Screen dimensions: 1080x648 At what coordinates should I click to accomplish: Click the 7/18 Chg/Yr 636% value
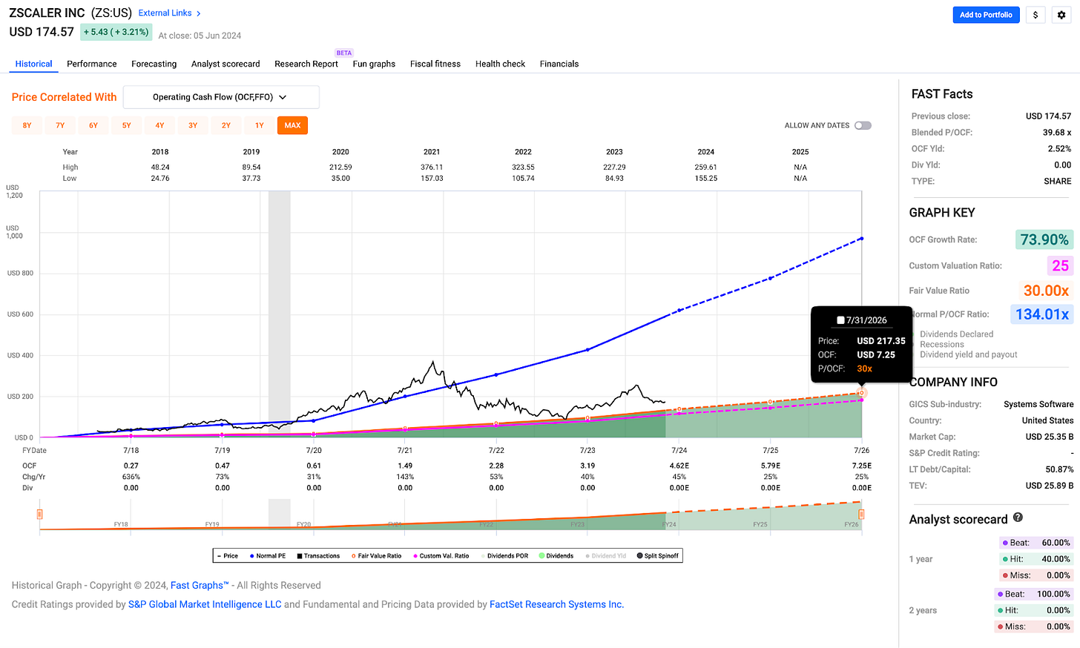tap(131, 477)
